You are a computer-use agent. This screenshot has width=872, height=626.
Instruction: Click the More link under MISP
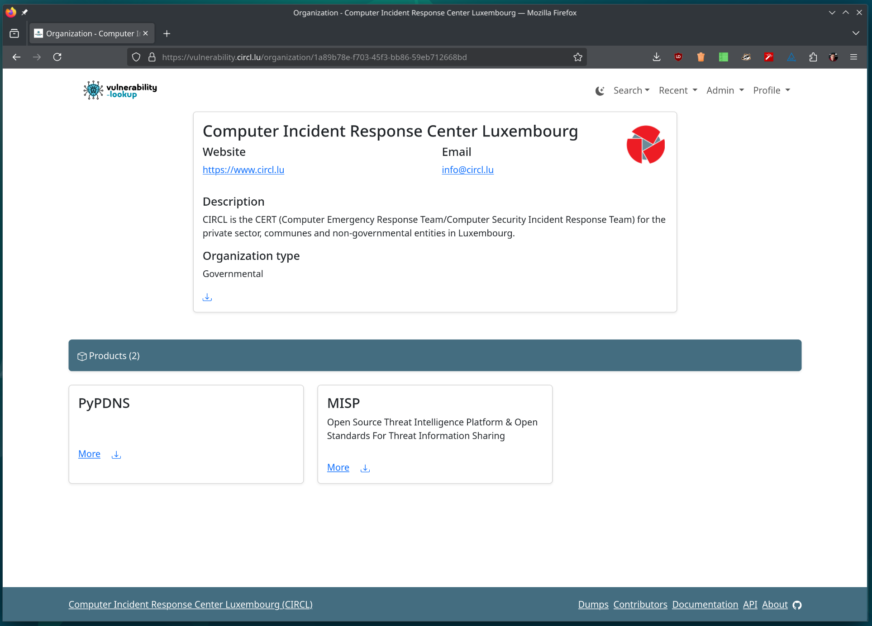point(338,467)
